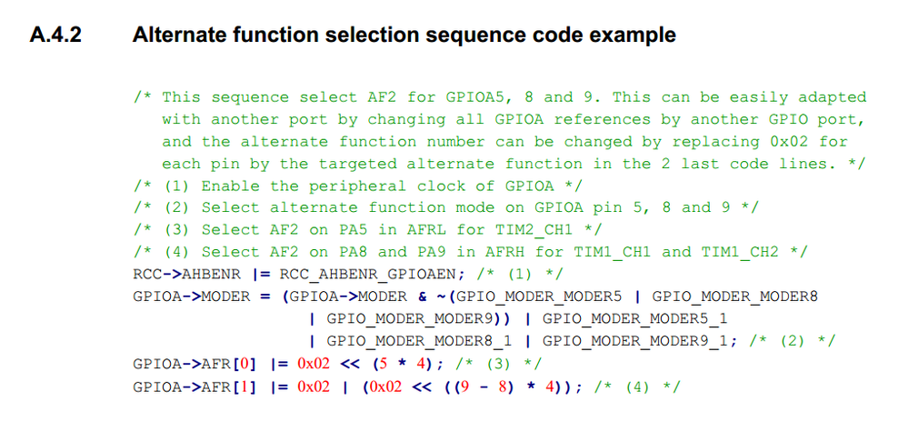Click the heading Alternate function selection sequence code example
This screenshot has width=908, height=422.
[x=404, y=35]
